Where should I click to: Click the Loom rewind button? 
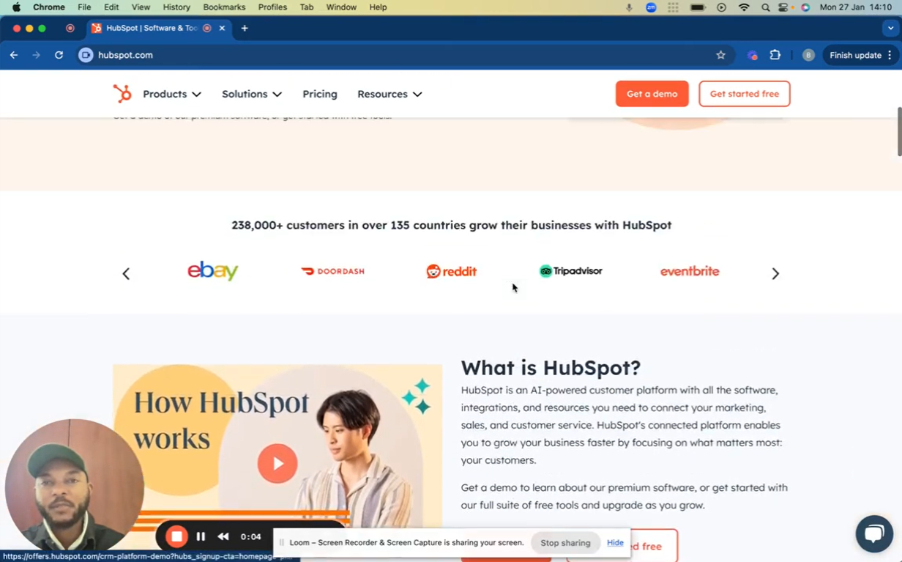coord(223,536)
